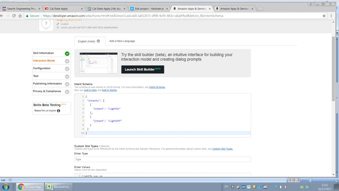Viewport: 339px width, 191px height.
Task: Click Add a New Language
Action: pos(122,41)
